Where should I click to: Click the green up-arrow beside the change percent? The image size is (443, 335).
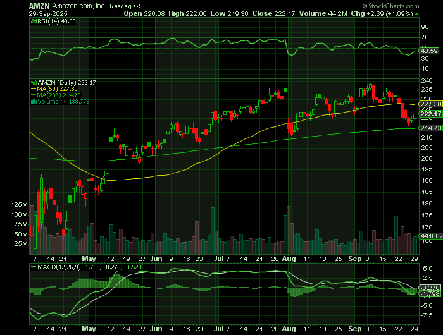click(x=416, y=14)
